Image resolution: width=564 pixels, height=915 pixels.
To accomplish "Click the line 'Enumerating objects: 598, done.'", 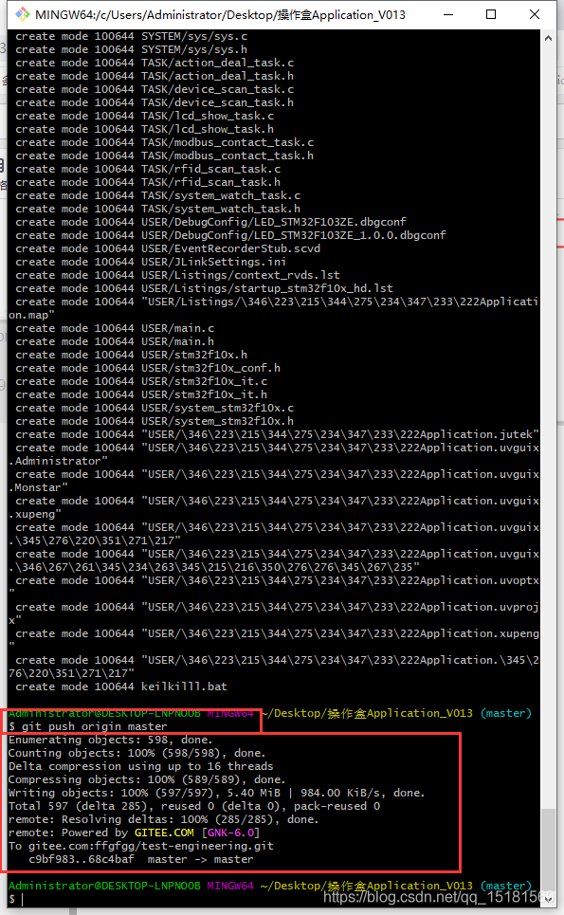I will coord(111,740).
